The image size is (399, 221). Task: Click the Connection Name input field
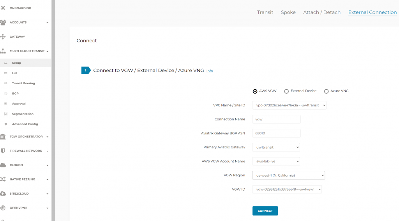[276, 119]
